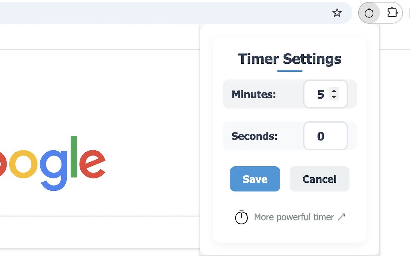
Task: Click the Seconds label text
Action: coord(254,136)
